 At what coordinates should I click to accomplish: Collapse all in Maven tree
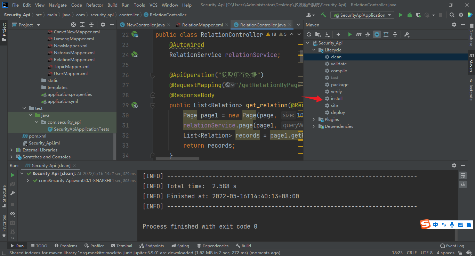(395, 34)
